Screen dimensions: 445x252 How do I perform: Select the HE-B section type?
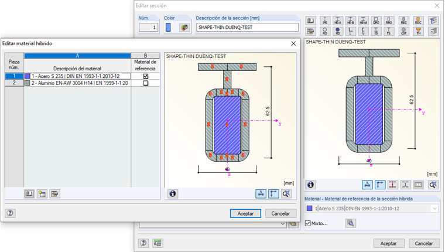[351, 21]
